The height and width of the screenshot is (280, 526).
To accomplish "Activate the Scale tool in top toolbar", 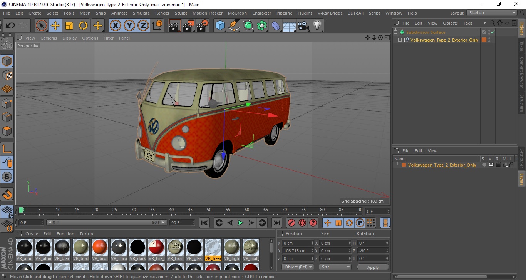I will click(x=69, y=26).
